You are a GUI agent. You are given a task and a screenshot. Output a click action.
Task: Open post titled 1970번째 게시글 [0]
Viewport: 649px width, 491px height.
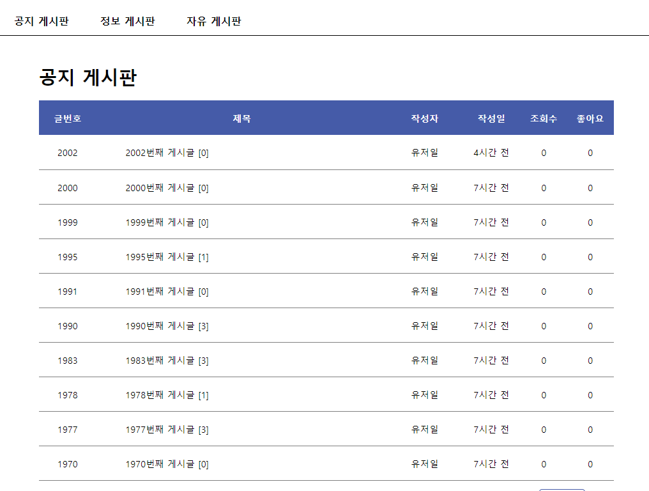(x=167, y=464)
